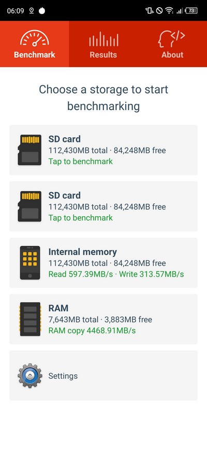
Task: Tap the Wi-Fi icon in status bar
Action: pos(169,10)
